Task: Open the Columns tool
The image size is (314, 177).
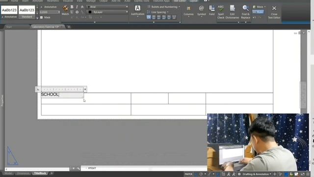Action: [188, 11]
